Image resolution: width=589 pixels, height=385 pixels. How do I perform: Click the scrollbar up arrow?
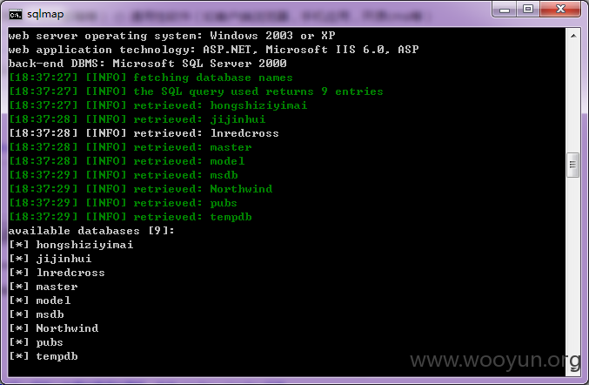(x=573, y=36)
